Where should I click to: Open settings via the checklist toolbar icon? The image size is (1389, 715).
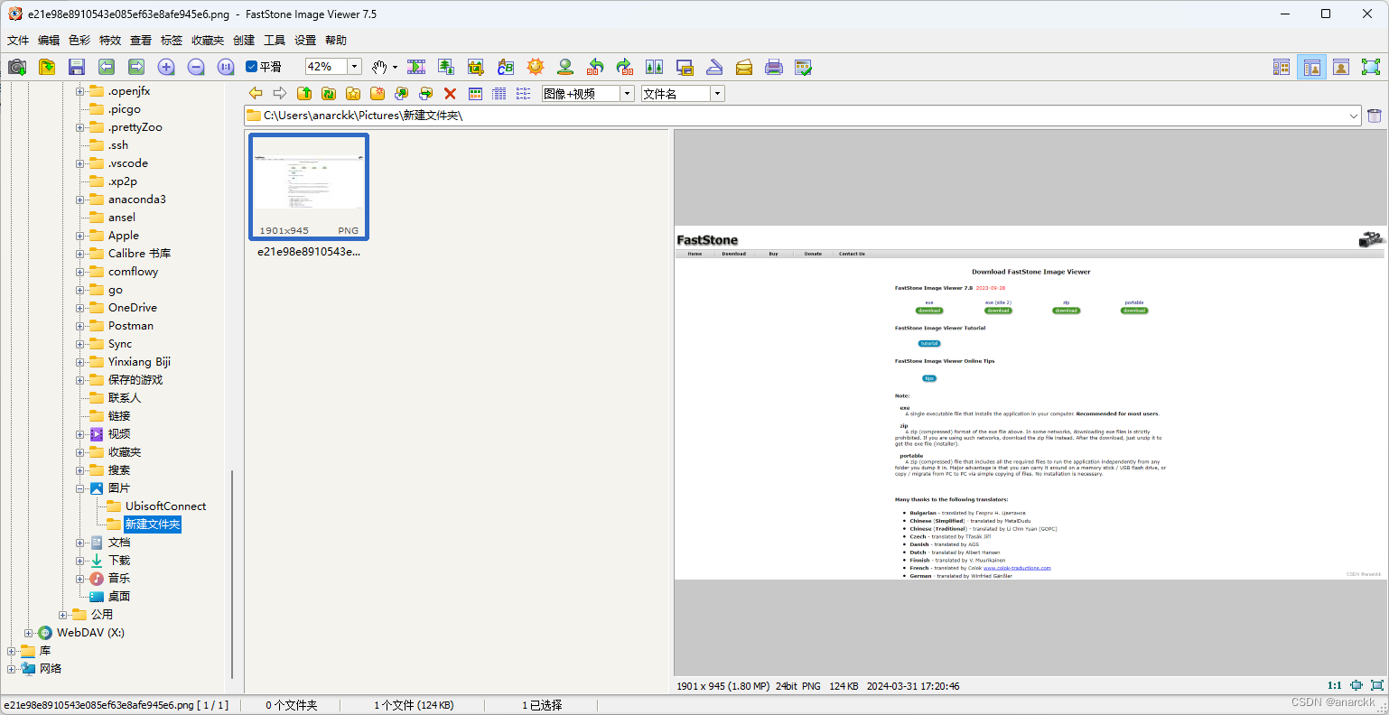804,67
